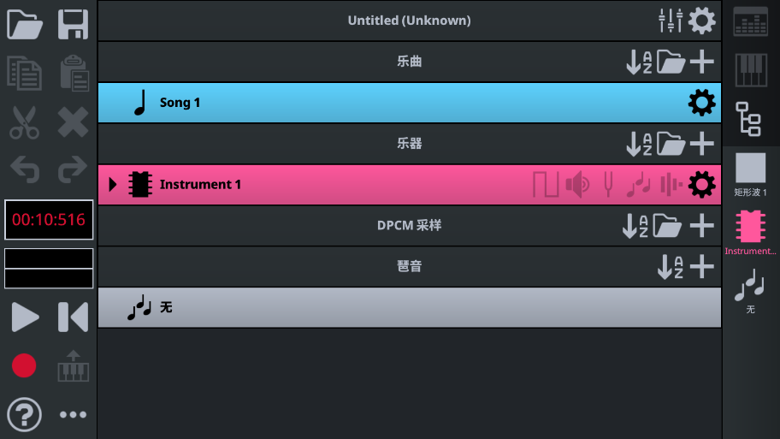Edit Instrument 1 arpeggio envelope
The image size is (780, 439).
639,185
